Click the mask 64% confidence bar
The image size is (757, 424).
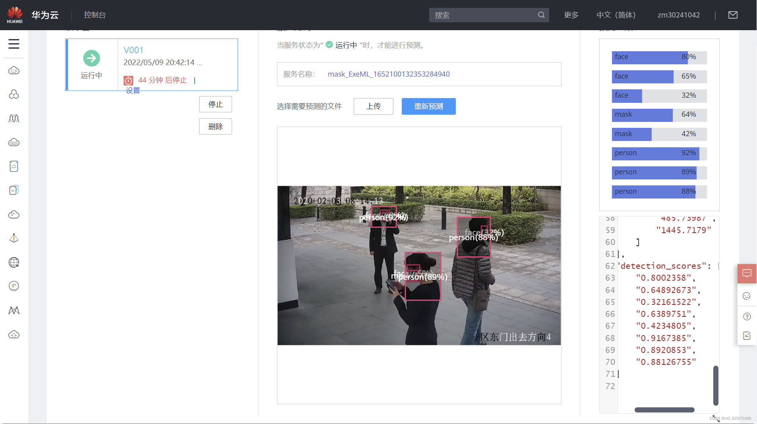pyautogui.click(x=659, y=115)
